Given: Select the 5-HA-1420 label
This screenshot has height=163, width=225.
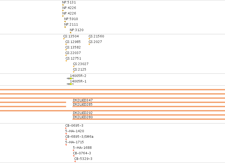Looking at the screenshot, I should 75,131.
